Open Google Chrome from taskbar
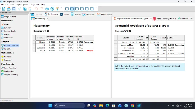Screen dimensions: 195x109 (x=133, y=106)
